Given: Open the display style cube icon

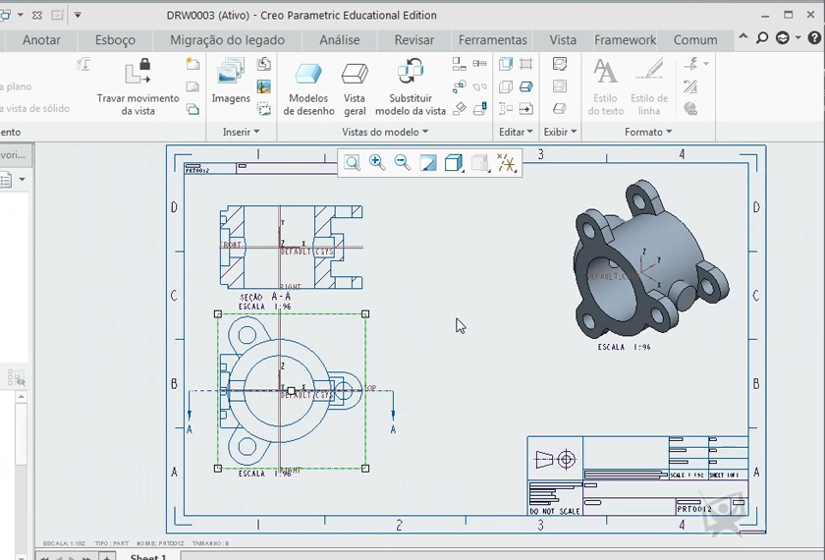Looking at the screenshot, I should [454, 163].
